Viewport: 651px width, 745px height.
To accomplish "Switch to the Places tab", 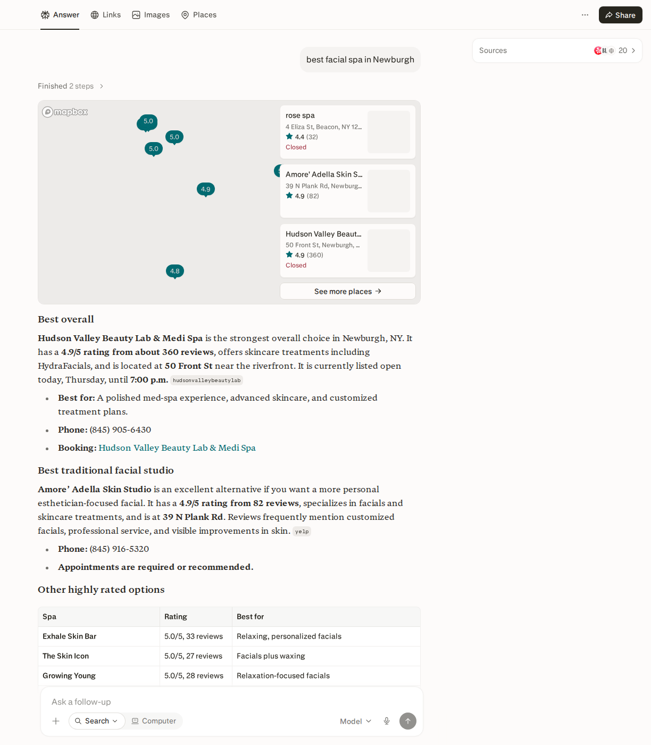I will coord(199,15).
